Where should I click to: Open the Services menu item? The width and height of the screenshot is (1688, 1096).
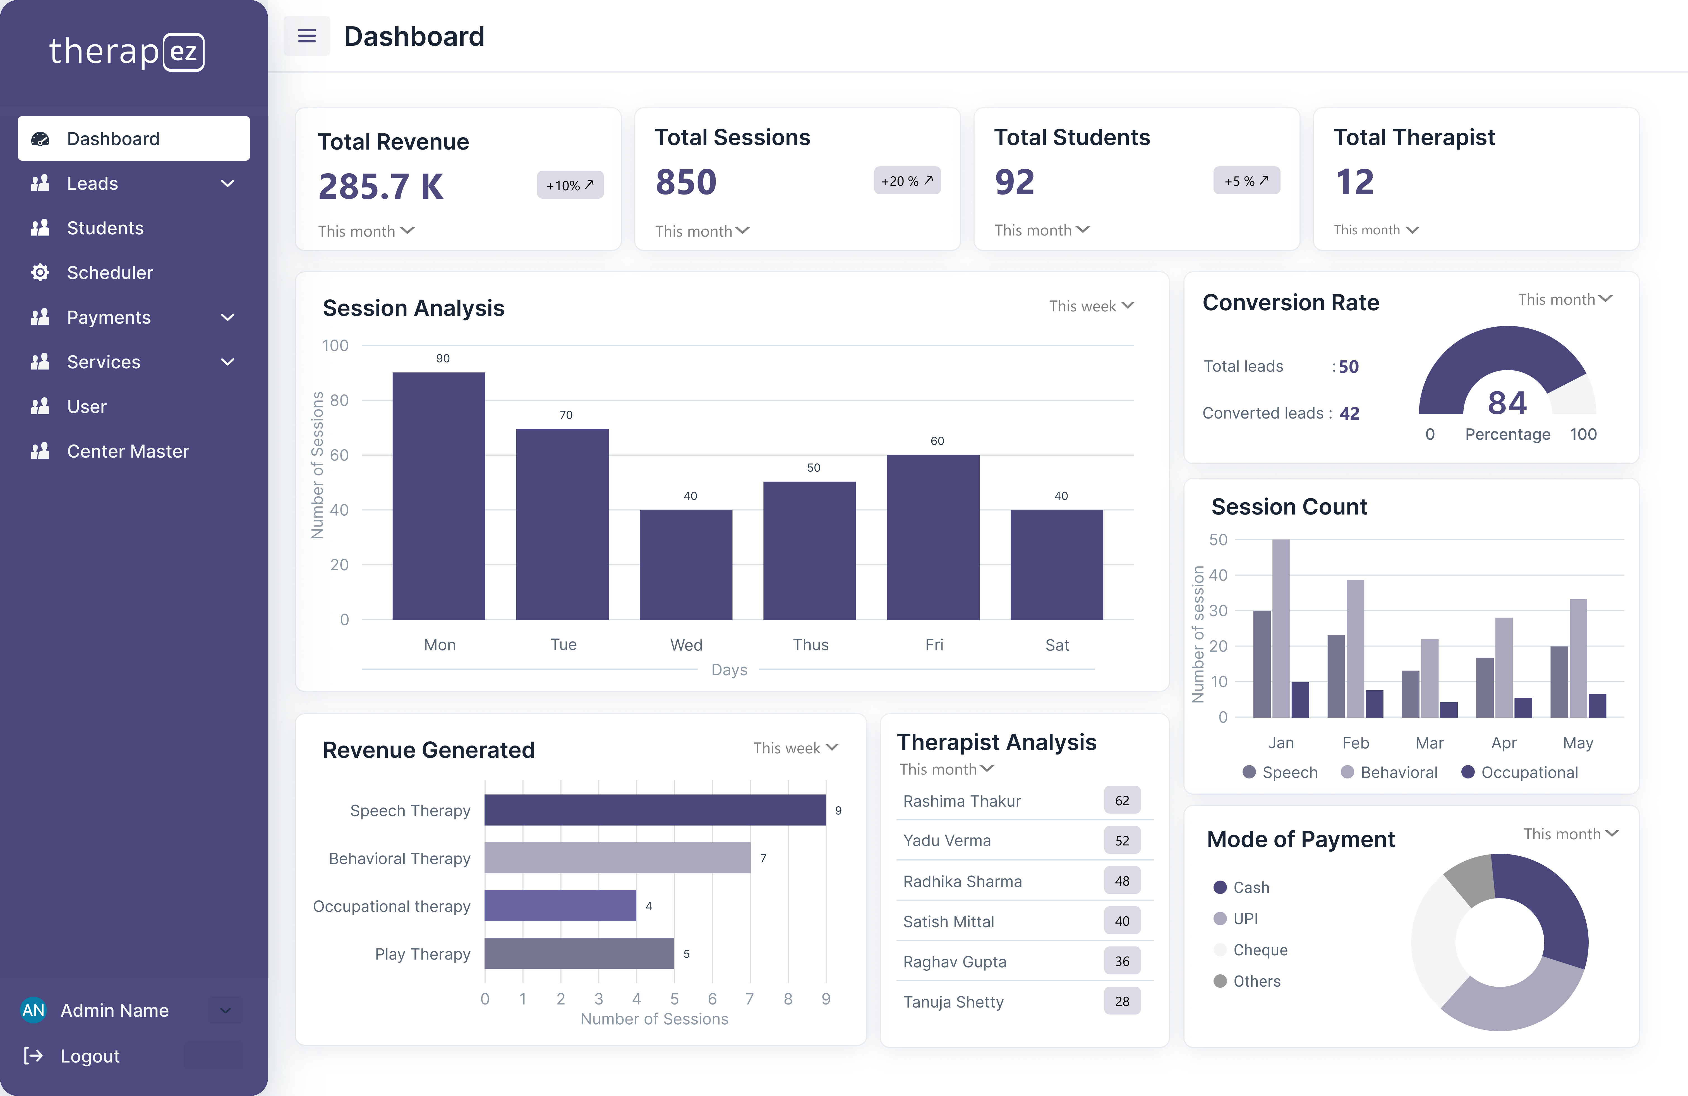coord(104,362)
